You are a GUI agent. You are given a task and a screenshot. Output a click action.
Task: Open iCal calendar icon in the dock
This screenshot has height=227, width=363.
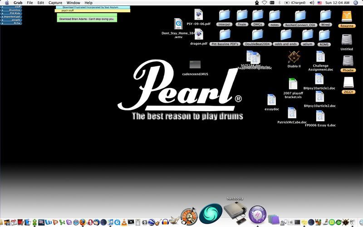click(14, 222)
